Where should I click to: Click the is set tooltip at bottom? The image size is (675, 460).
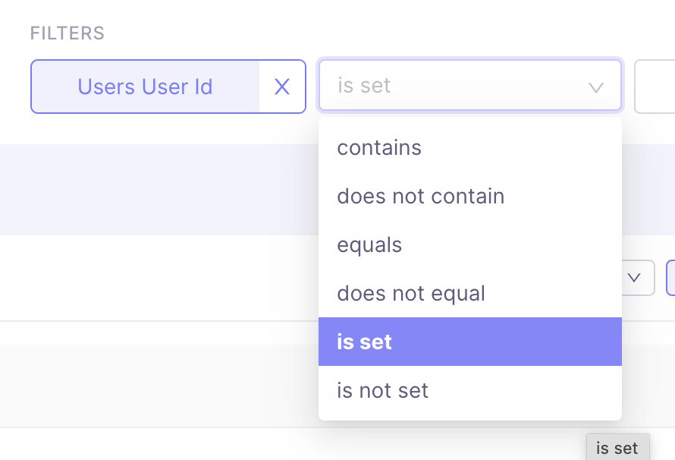[x=617, y=448]
